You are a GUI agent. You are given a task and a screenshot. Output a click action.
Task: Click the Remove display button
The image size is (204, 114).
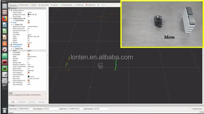[x=32, y=102]
